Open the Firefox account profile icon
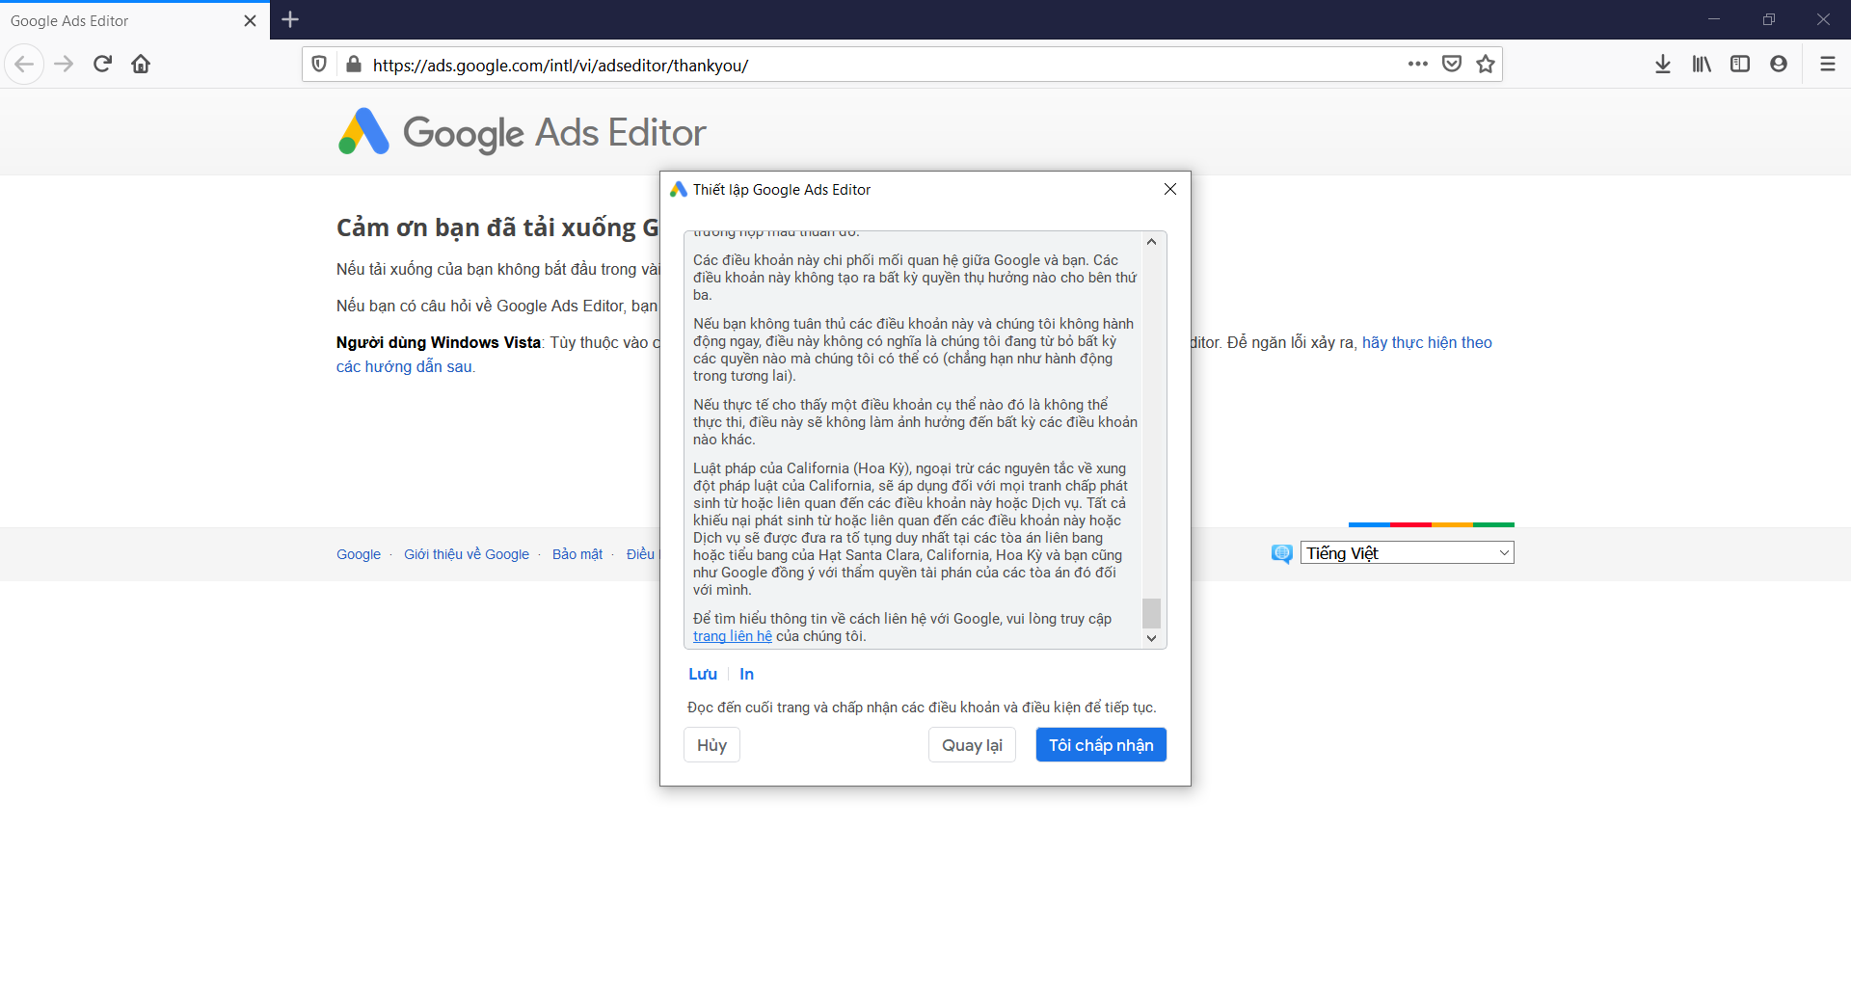Image resolution: width=1851 pixels, height=988 pixels. point(1779,65)
